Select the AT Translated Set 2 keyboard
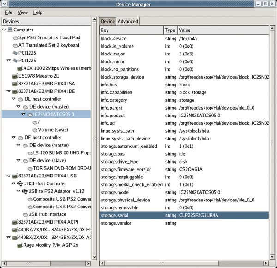The height and width of the screenshot is (268, 277). point(48,45)
